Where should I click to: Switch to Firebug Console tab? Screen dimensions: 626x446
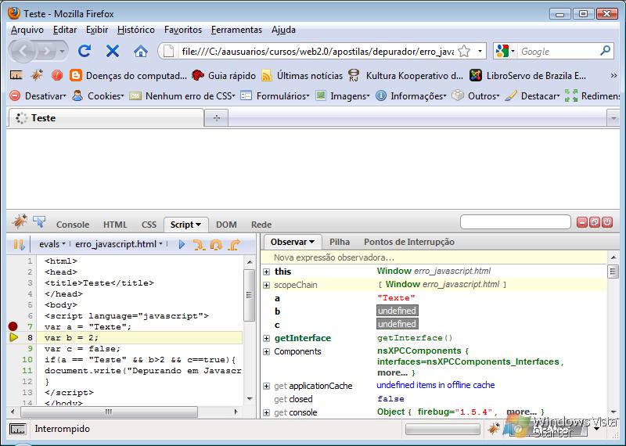coord(73,225)
